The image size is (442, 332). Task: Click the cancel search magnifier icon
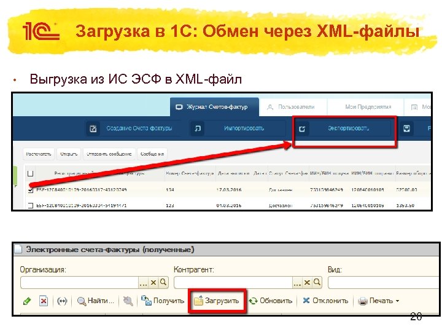pos(128,301)
